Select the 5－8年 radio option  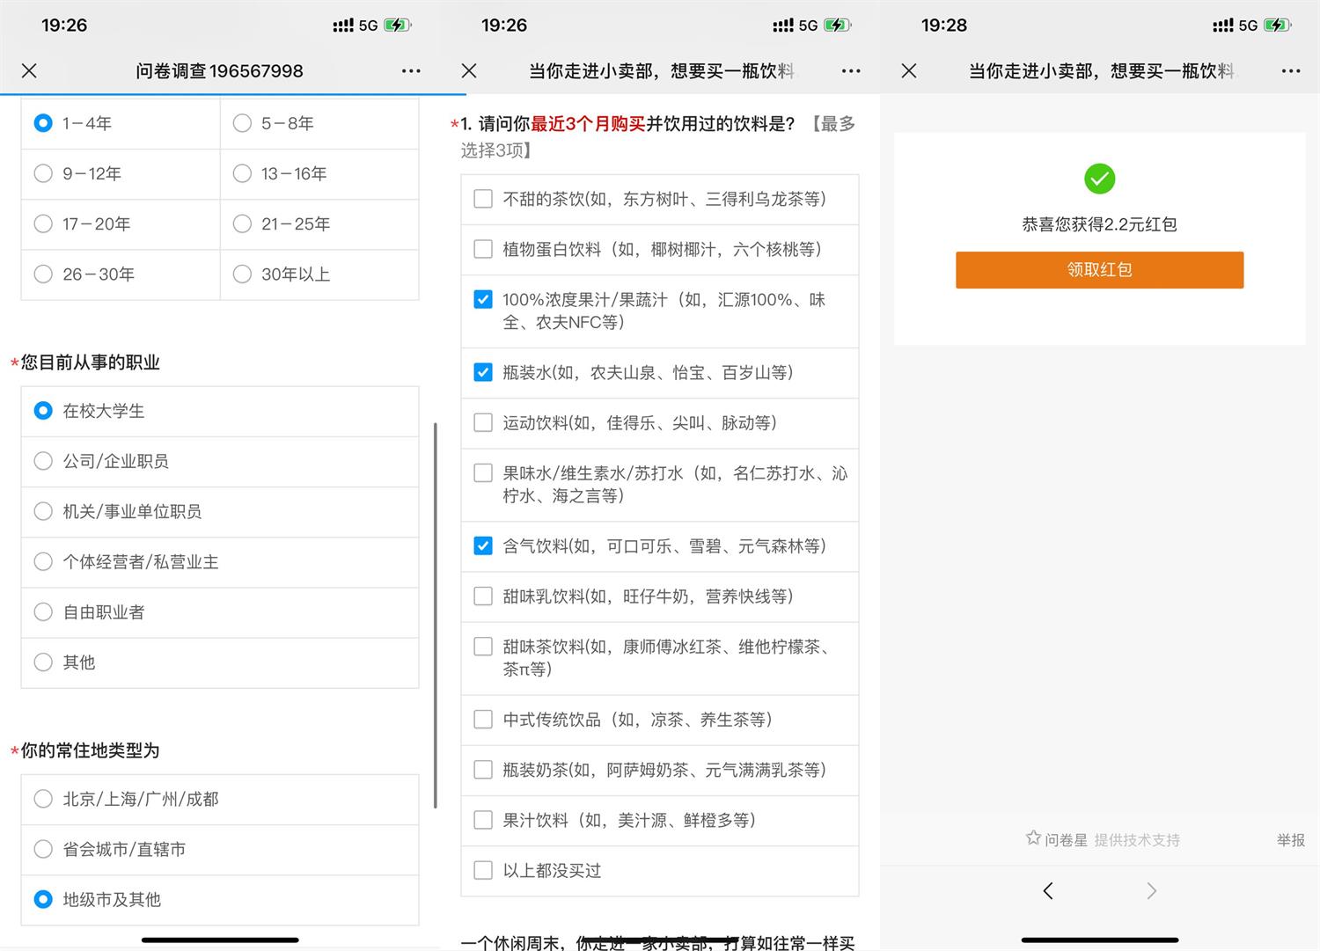(x=241, y=123)
